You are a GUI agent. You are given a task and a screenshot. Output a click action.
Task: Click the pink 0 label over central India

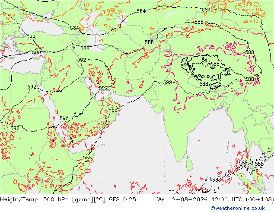tap(178, 111)
